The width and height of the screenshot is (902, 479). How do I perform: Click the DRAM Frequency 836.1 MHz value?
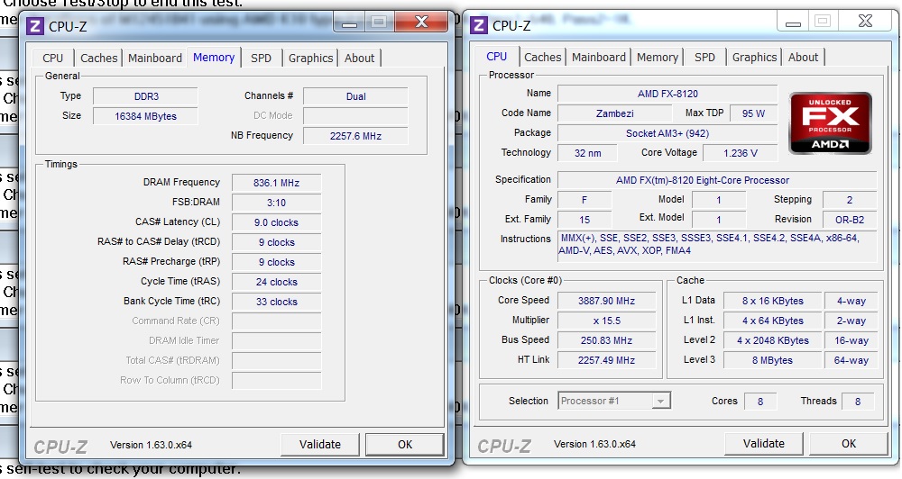(277, 183)
